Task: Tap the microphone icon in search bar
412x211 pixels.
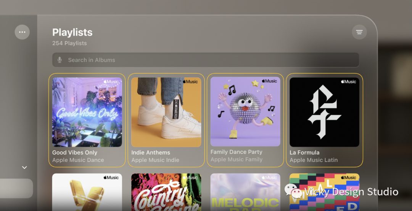Action: click(60, 60)
